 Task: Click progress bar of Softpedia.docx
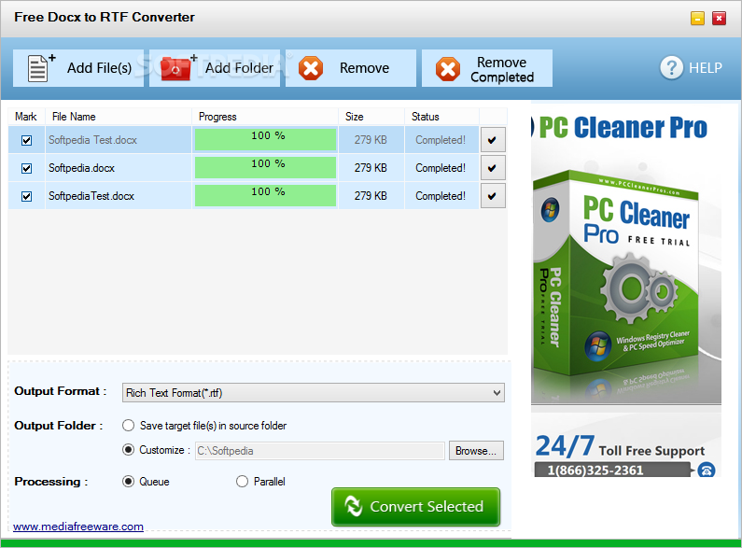[x=265, y=168]
